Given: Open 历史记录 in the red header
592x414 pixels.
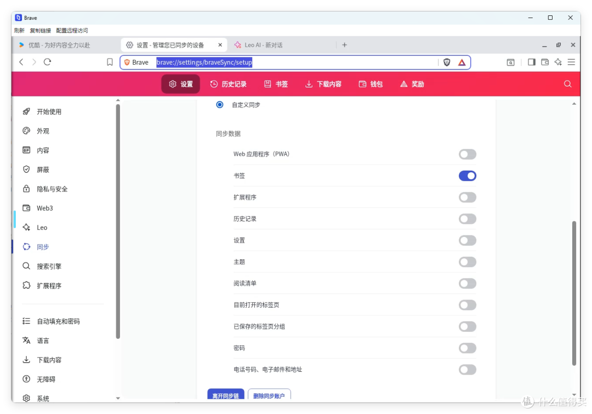Looking at the screenshot, I should [x=229, y=84].
